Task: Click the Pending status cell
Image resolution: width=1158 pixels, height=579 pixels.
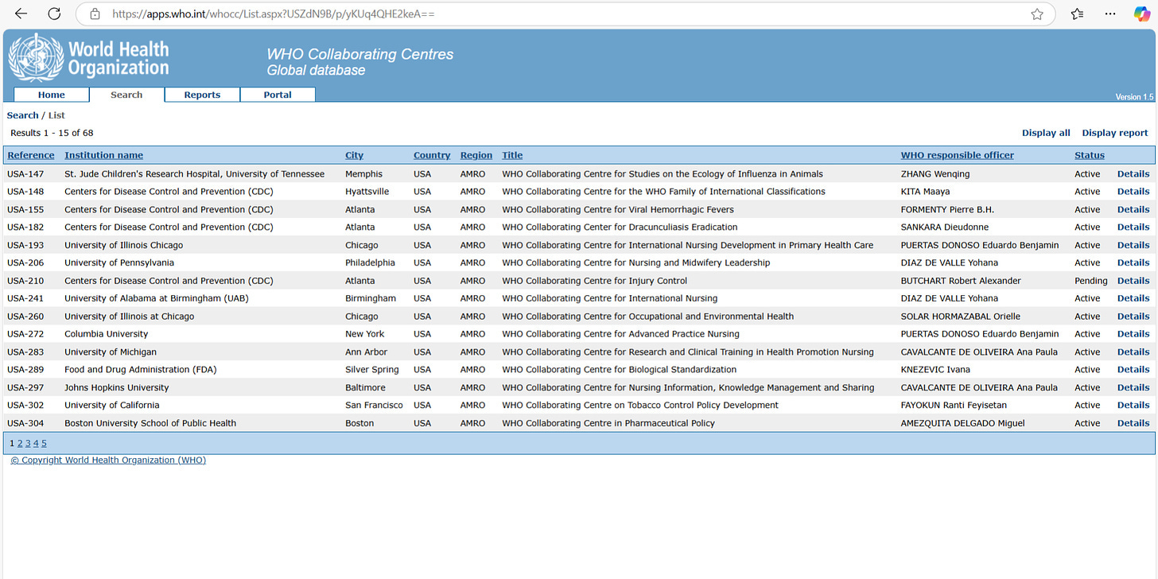Action: coord(1091,281)
